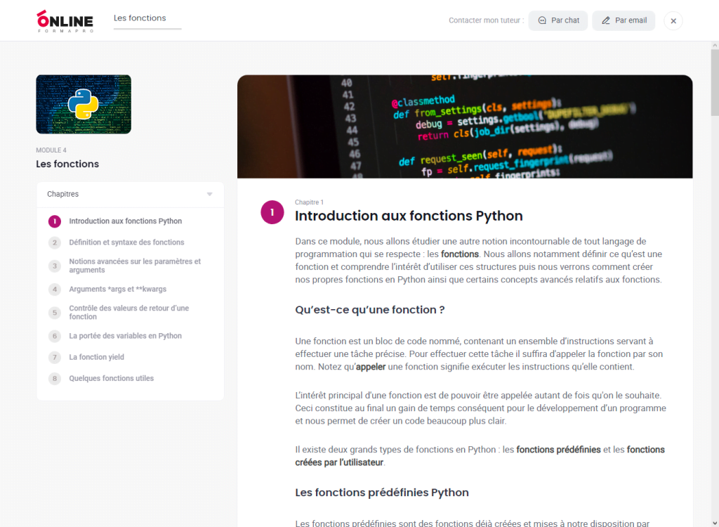Viewport: 719px width, 527px height.
Task: Open chapter Contrôle des valeurs de retour
Action: pyautogui.click(x=129, y=313)
